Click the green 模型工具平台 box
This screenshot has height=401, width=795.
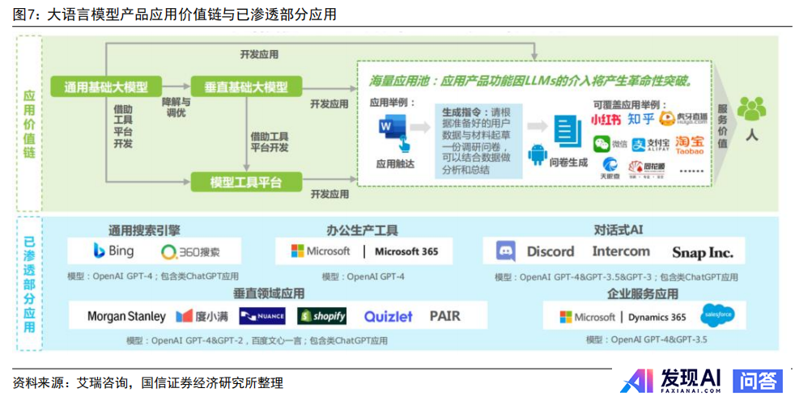246,182
